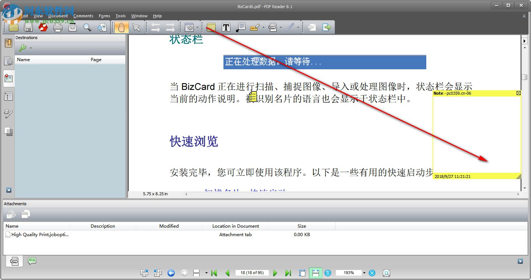531x280 pixels.
Task: Open the Pages thumbnails side panel
Action: point(8,61)
